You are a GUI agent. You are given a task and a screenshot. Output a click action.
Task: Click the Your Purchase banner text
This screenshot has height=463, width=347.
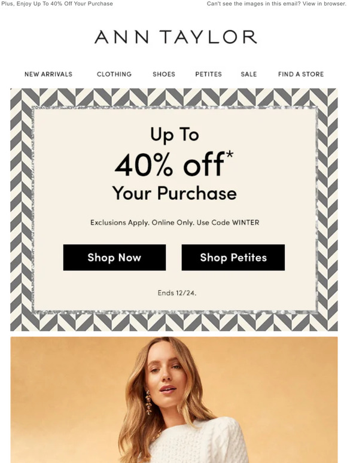click(x=174, y=193)
